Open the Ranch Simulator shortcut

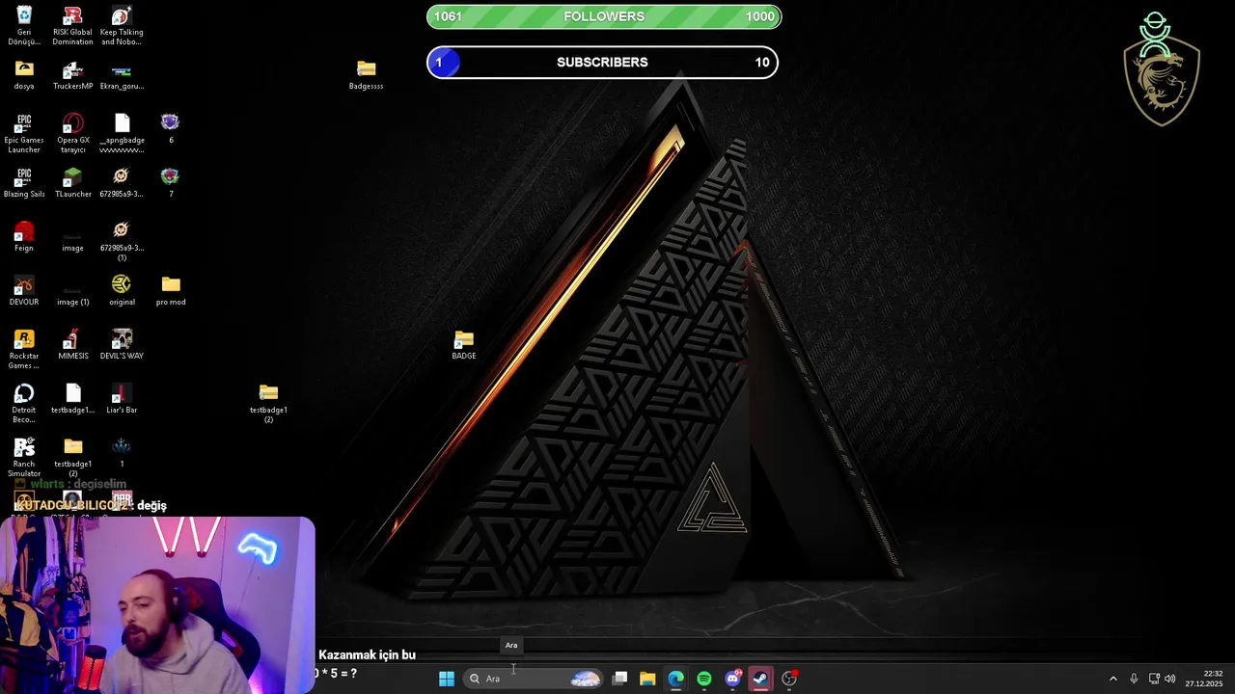coord(24,458)
